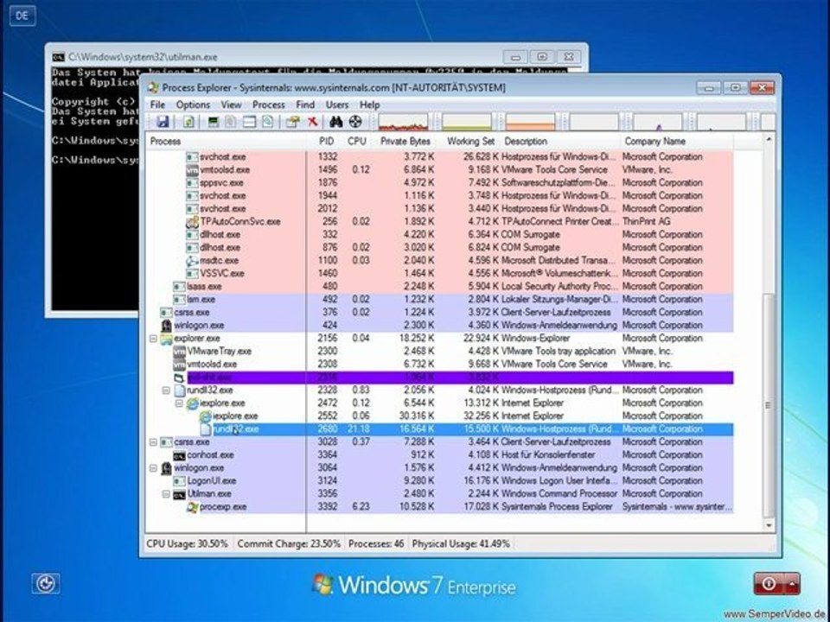
Task: Click the iexplore.exe icon at PID 2552
Action: coord(205,416)
